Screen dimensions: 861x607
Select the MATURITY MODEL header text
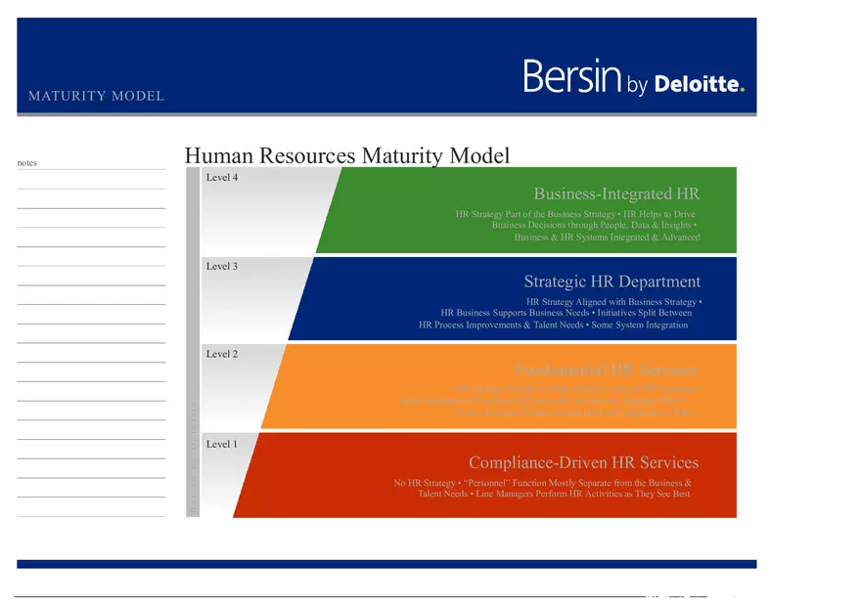tap(96, 96)
